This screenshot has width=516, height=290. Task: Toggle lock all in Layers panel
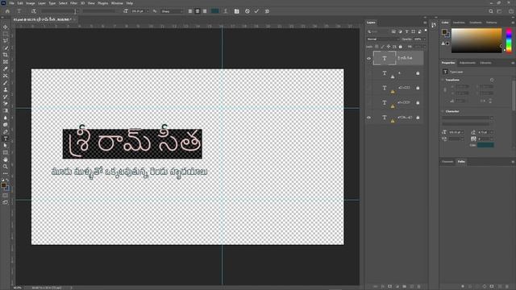point(401,47)
